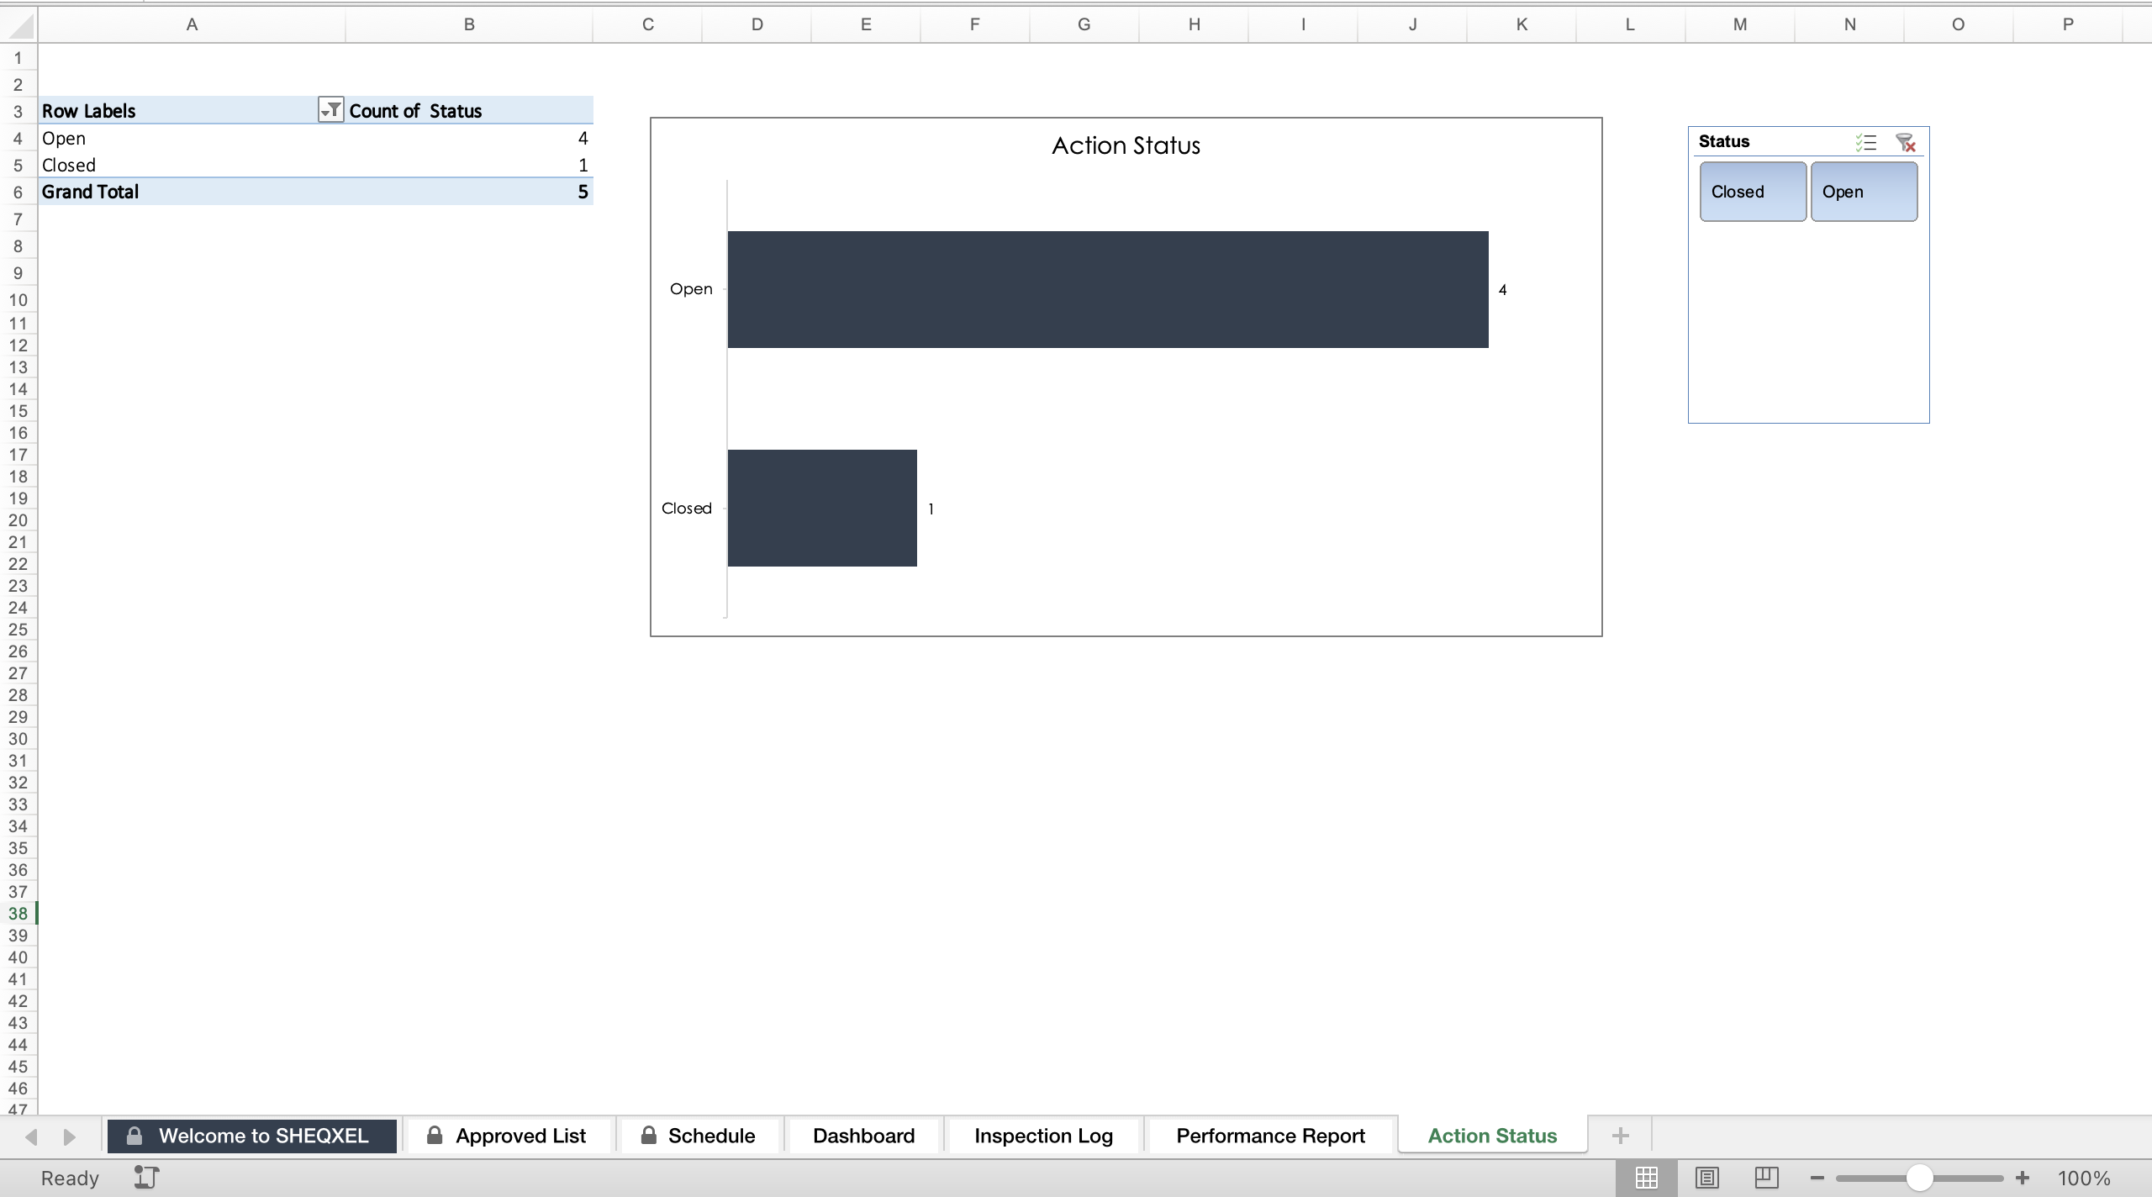Click the Grand Total cell
The height and width of the screenshot is (1197, 2152).
coord(192,192)
